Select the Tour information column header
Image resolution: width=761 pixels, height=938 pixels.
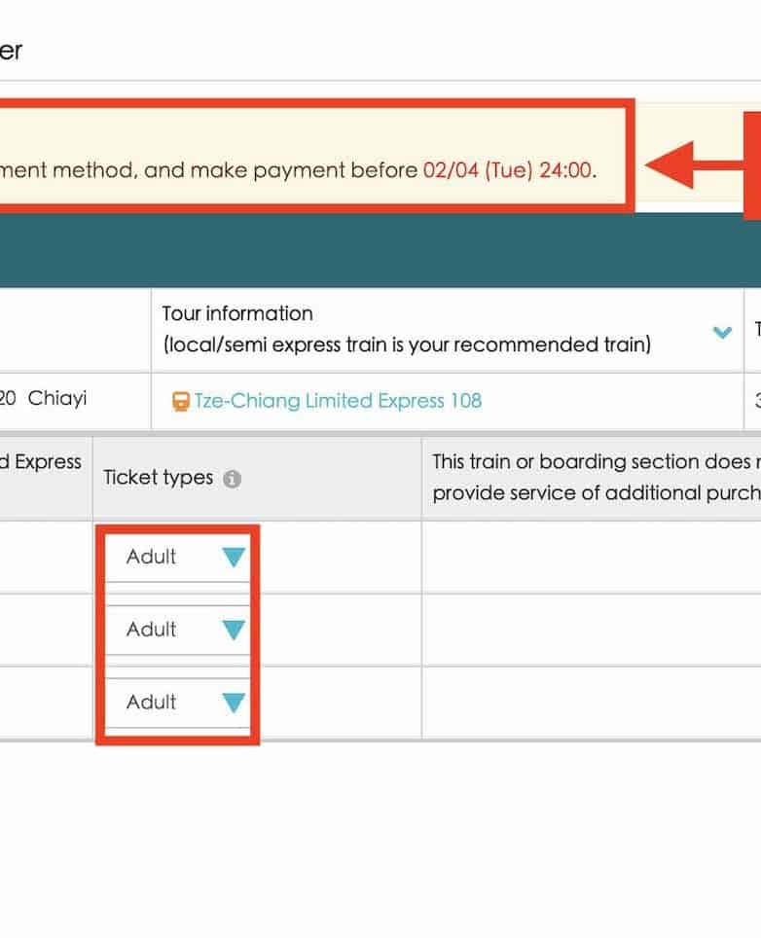pyautogui.click(x=237, y=313)
